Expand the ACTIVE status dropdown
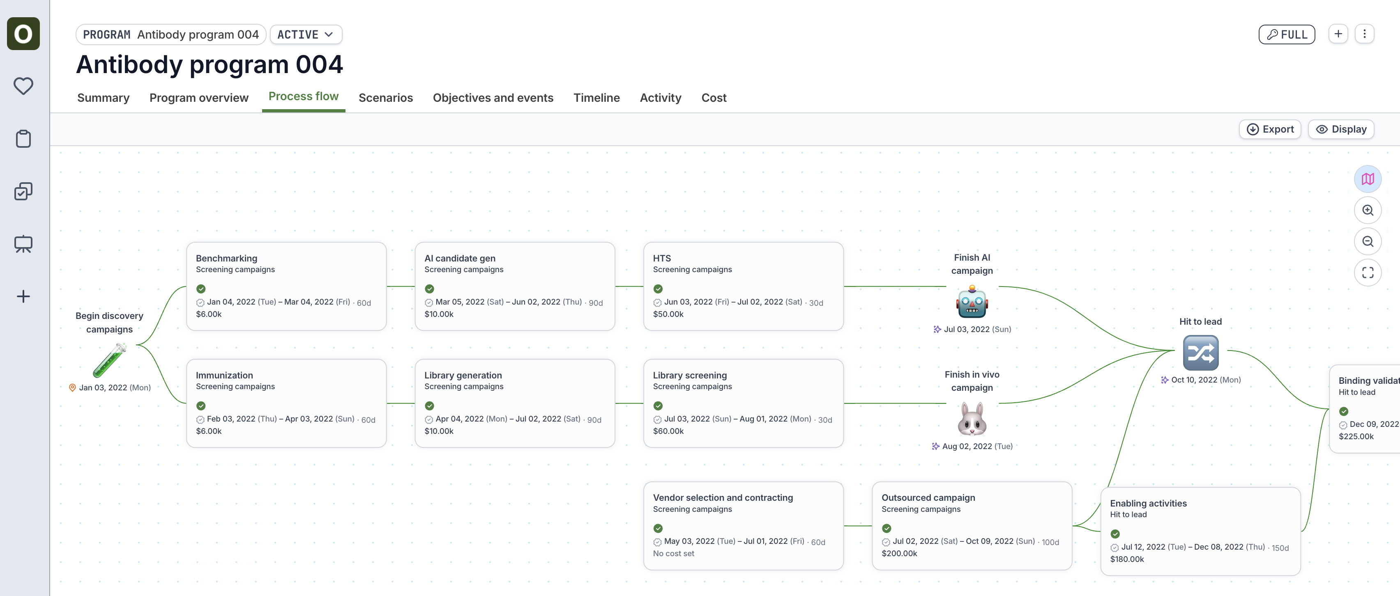The width and height of the screenshot is (1400, 596). (x=306, y=35)
